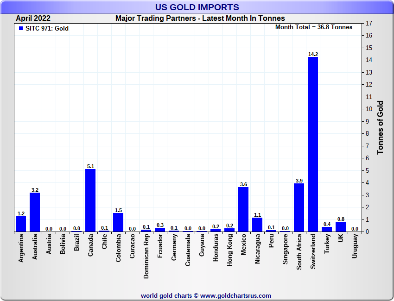
Task: Click the Colombia 1.5 bar
Action: [118, 222]
